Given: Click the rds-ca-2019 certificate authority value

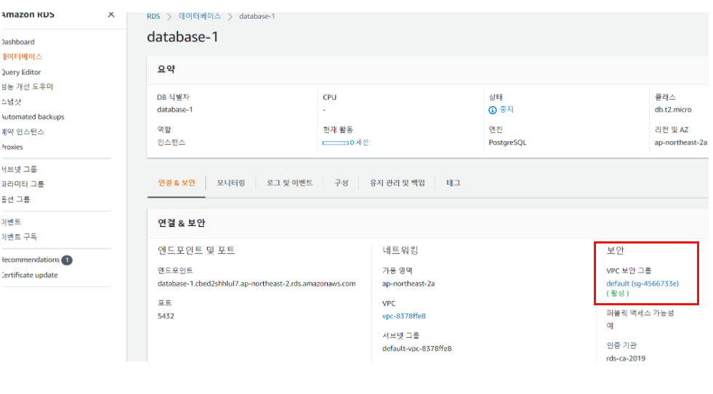Looking at the screenshot, I should [625, 358].
